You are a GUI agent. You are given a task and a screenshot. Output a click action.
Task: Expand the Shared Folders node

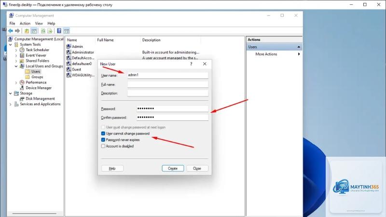pyautogui.click(x=16, y=61)
